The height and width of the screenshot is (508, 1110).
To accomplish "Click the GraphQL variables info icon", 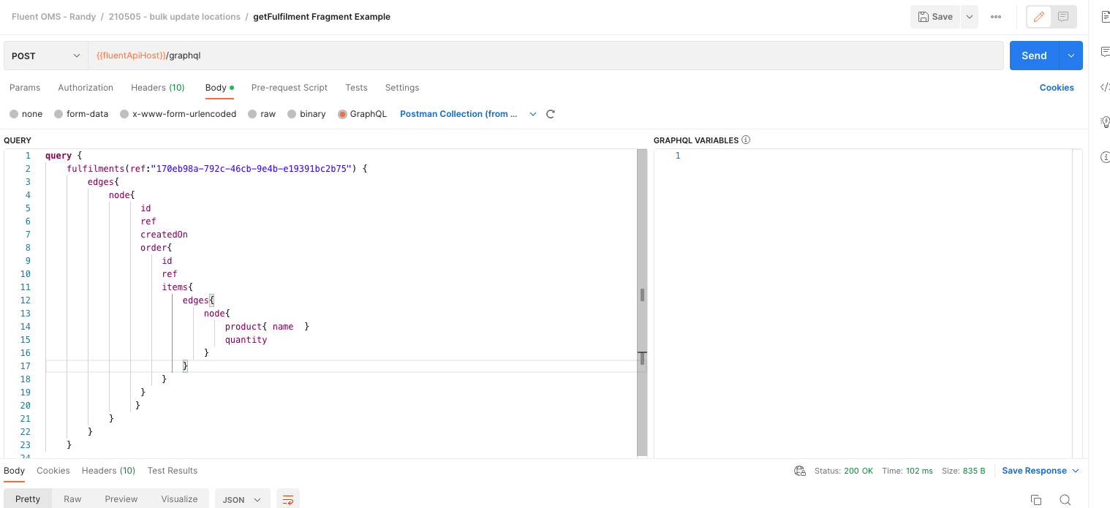I will coord(746,140).
